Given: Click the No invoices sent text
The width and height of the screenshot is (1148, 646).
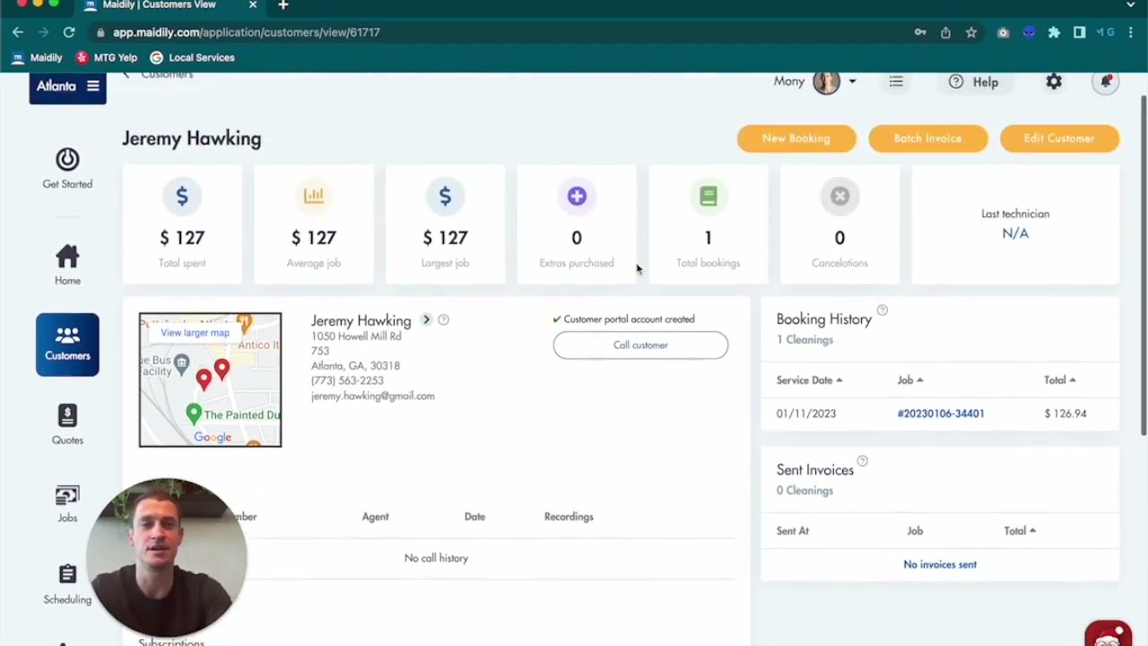Looking at the screenshot, I should pyautogui.click(x=940, y=564).
